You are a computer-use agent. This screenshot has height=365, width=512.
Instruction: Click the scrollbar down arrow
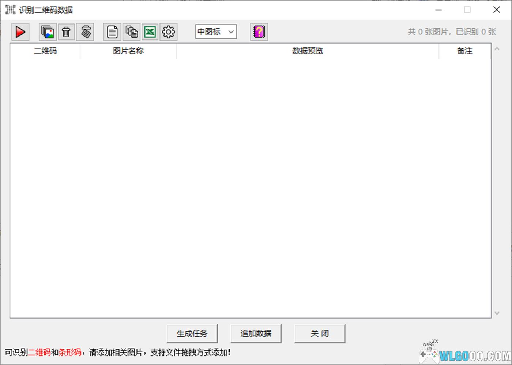tap(497, 313)
